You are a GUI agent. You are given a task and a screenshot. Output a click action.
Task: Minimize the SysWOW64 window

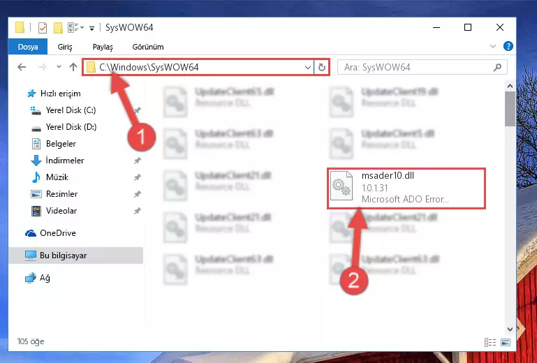click(x=436, y=27)
